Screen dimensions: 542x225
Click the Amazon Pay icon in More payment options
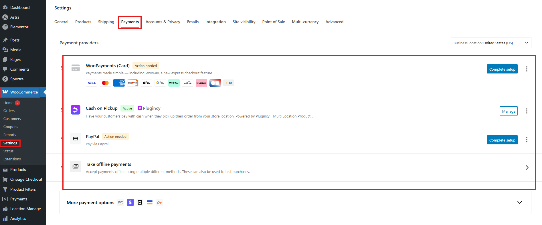pyautogui.click(x=120, y=202)
